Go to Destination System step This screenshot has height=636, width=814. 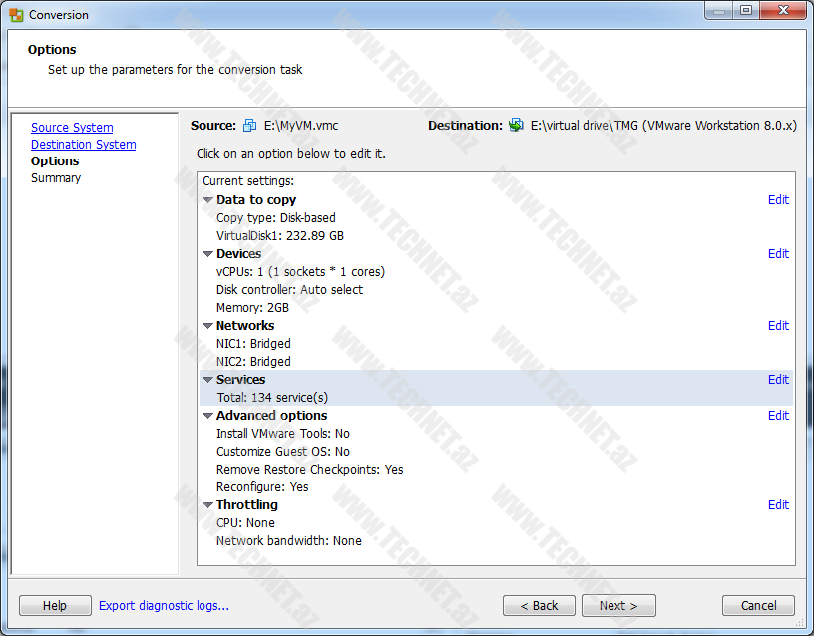pyautogui.click(x=83, y=145)
